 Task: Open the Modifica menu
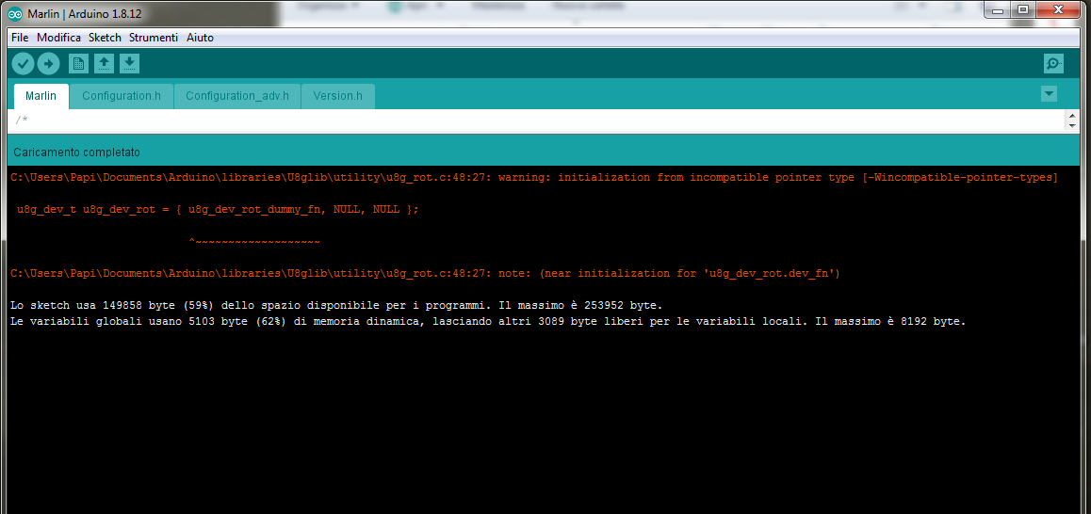click(x=58, y=38)
